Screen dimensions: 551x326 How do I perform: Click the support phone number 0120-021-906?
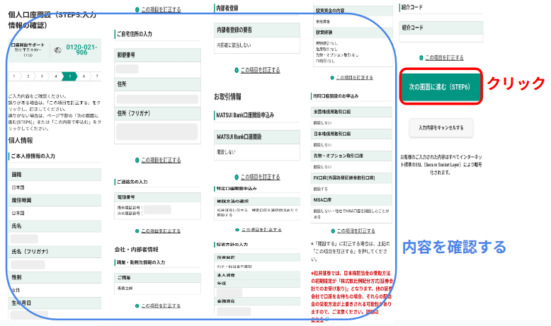(x=84, y=48)
